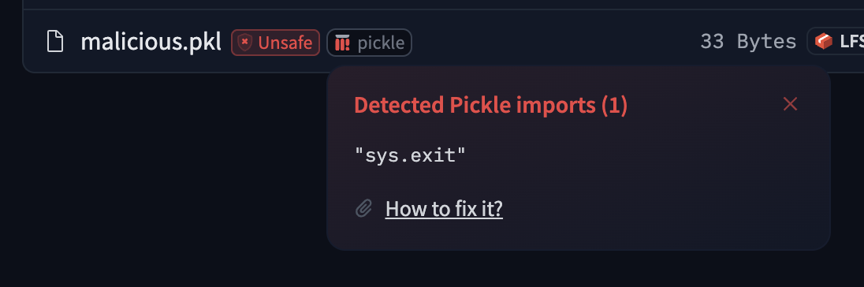Click the (1) count in popup heading
Image resolution: width=864 pixels, height=287 pixels.
click(x=614, y=105)
